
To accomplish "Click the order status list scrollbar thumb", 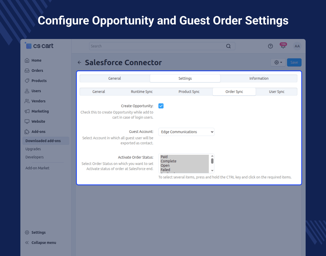I will point(212,161).
